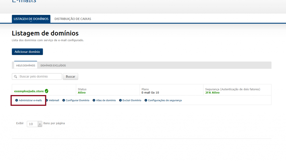Click the Status column label
Viewport: 286px width, 161px height.
pos(82,89)
